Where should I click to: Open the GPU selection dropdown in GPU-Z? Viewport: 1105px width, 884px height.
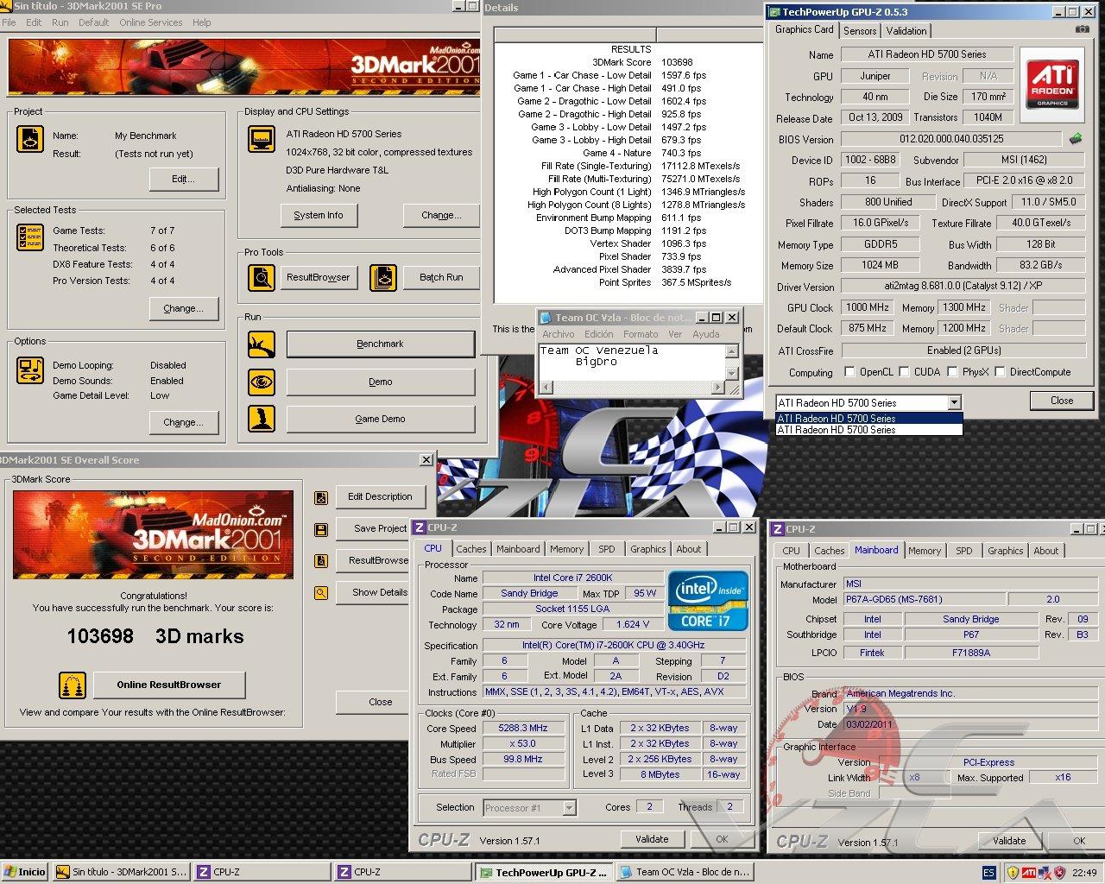tap(954, 402)
